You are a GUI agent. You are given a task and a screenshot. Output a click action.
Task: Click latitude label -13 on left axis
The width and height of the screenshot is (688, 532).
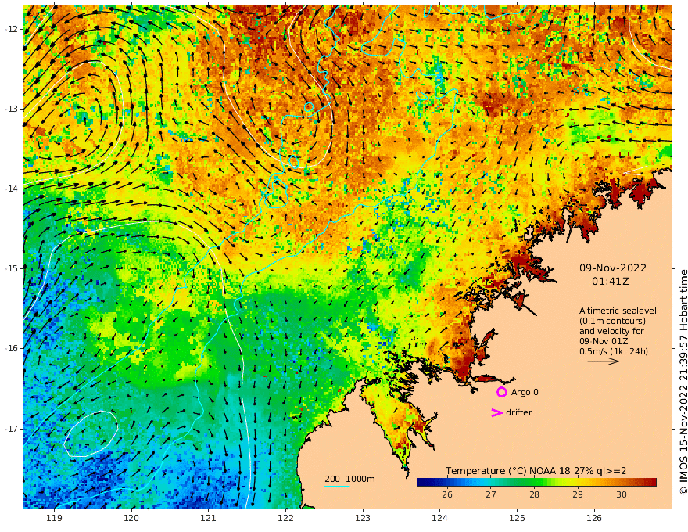(x=12, y=109)
